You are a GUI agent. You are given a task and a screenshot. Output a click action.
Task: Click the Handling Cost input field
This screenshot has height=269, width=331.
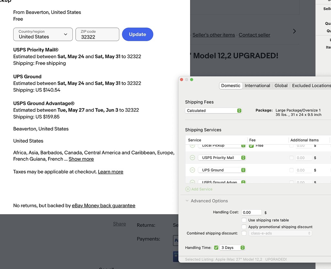point(251,212)
